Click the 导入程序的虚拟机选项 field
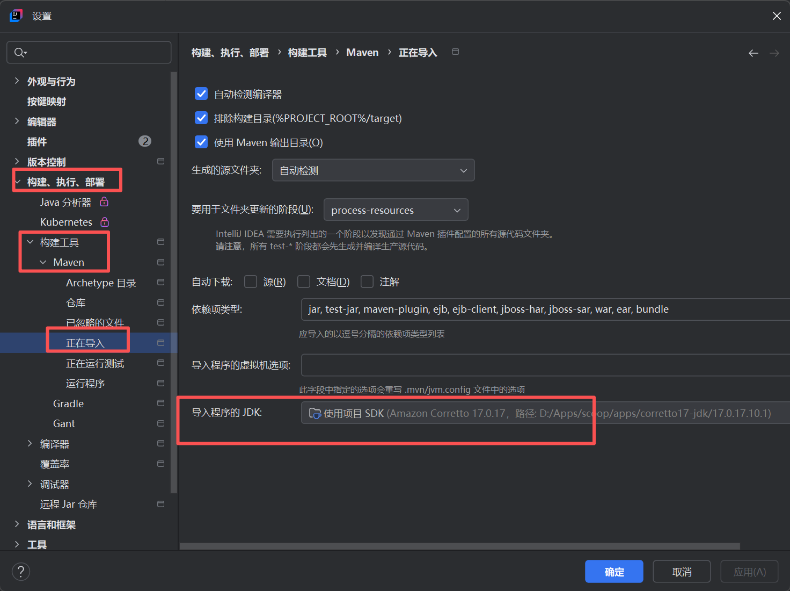Image resolution: width=790 pixels, height=591 pixels. [545, 365]
